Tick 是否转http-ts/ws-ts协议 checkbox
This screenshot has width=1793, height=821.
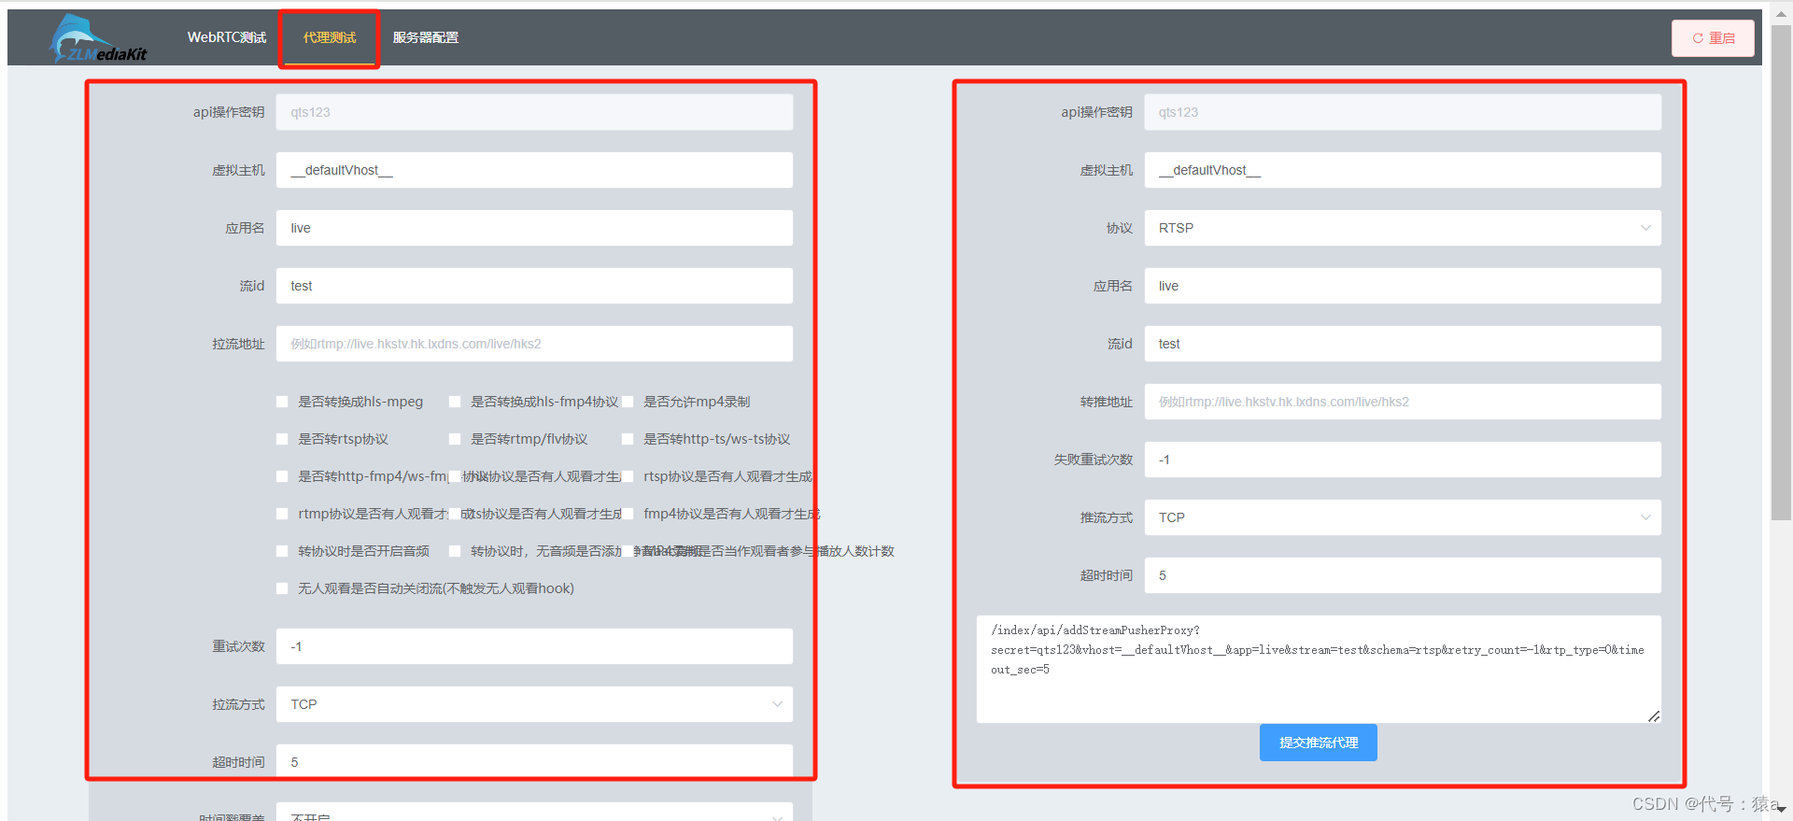coord(628,439)
